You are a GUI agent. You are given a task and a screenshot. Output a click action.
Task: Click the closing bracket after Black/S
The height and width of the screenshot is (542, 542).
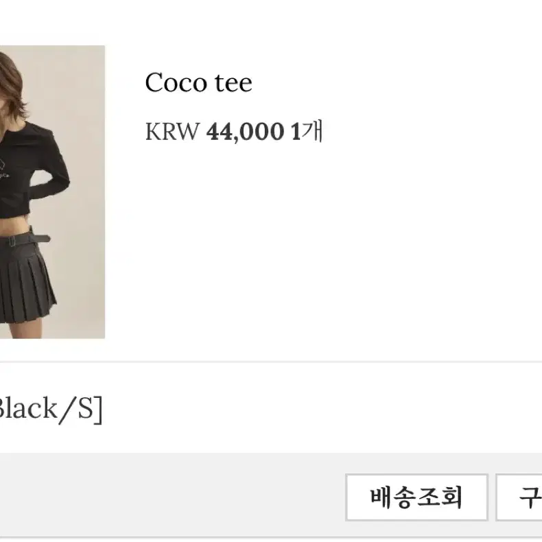(99, 410)
